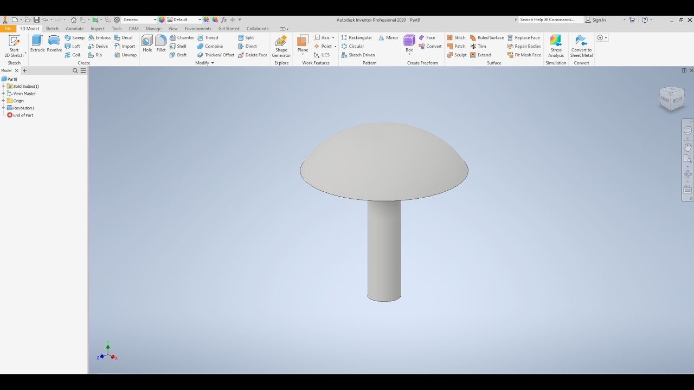The image size is (694, 390).
Task: Open the Generic material dropdown
Action: 155,20
